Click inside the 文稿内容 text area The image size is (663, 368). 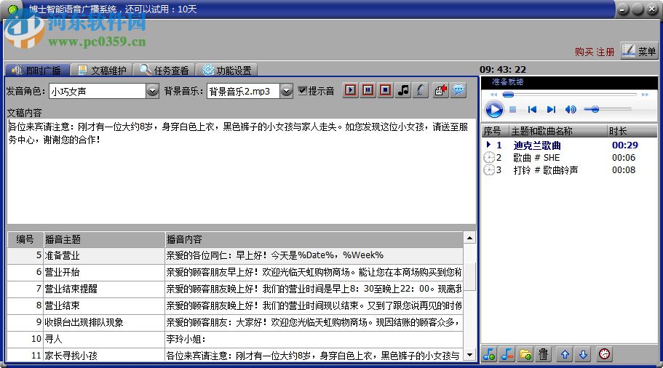point(242,171)
